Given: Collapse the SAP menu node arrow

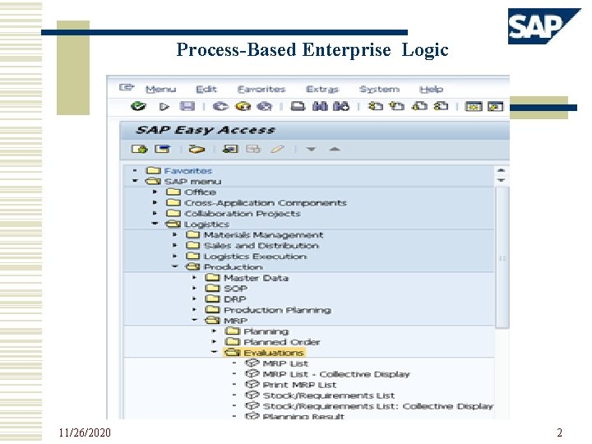Looking at the screenshot, I should [x=135, y=181].
